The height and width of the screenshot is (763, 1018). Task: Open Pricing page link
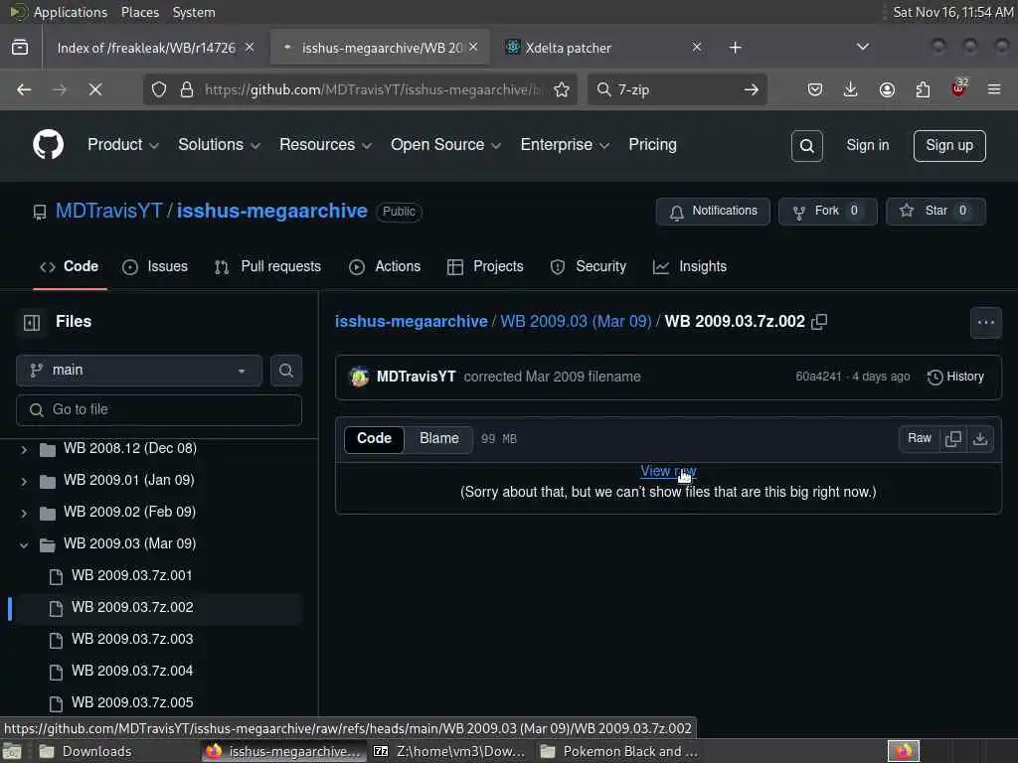(x=652, y=145)
